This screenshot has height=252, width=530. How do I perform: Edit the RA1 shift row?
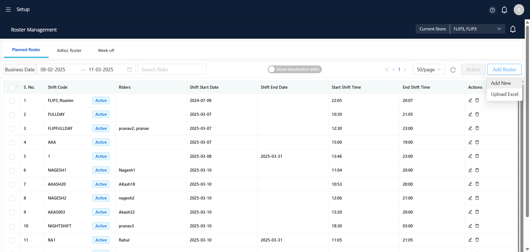point(470,240)
